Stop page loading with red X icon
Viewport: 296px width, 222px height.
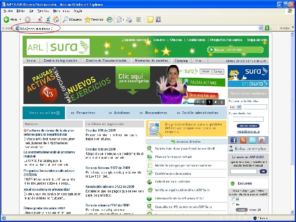(39, 19)
